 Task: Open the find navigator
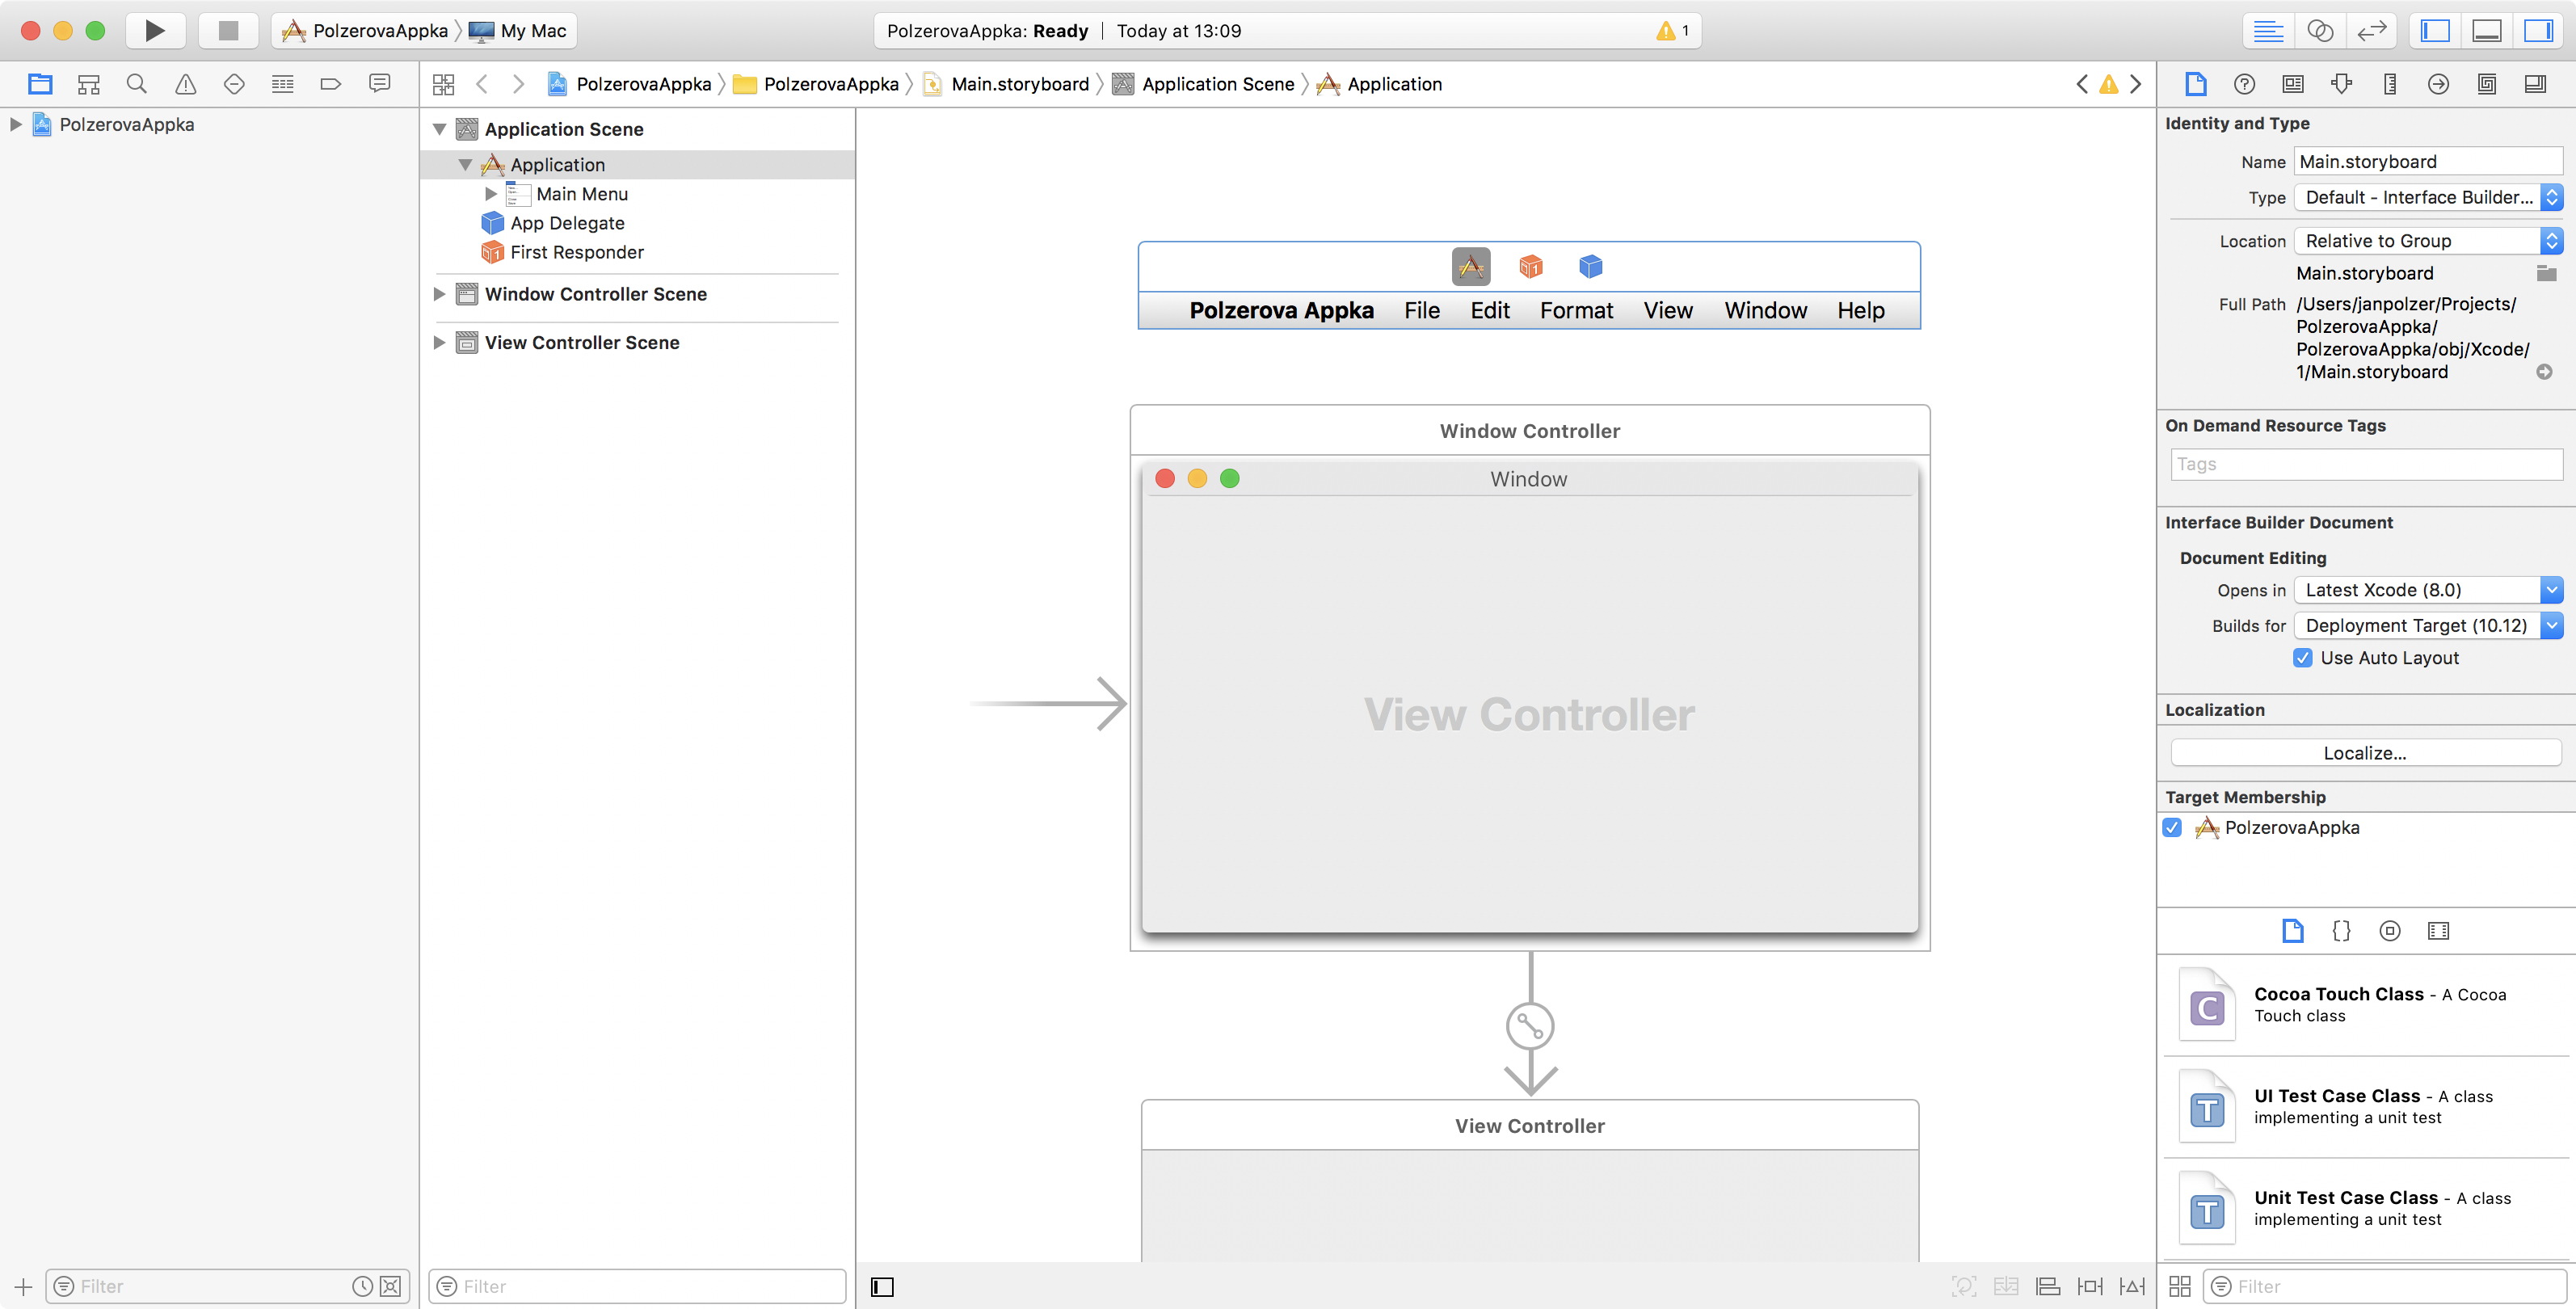(x=137, y=84)
